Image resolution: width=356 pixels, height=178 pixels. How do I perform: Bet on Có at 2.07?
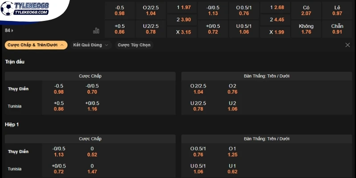click(306, 10)
